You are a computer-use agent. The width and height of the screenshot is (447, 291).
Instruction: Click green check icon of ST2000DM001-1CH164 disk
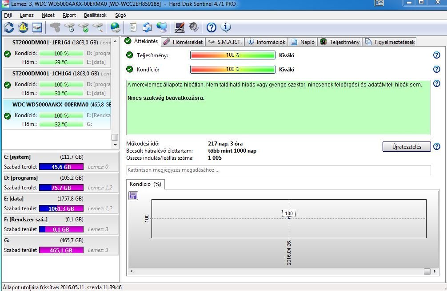pos(8,85)
